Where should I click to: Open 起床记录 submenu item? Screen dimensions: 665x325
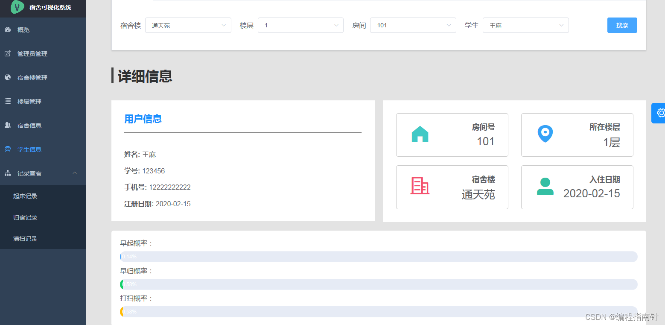[x=43, y=196]
